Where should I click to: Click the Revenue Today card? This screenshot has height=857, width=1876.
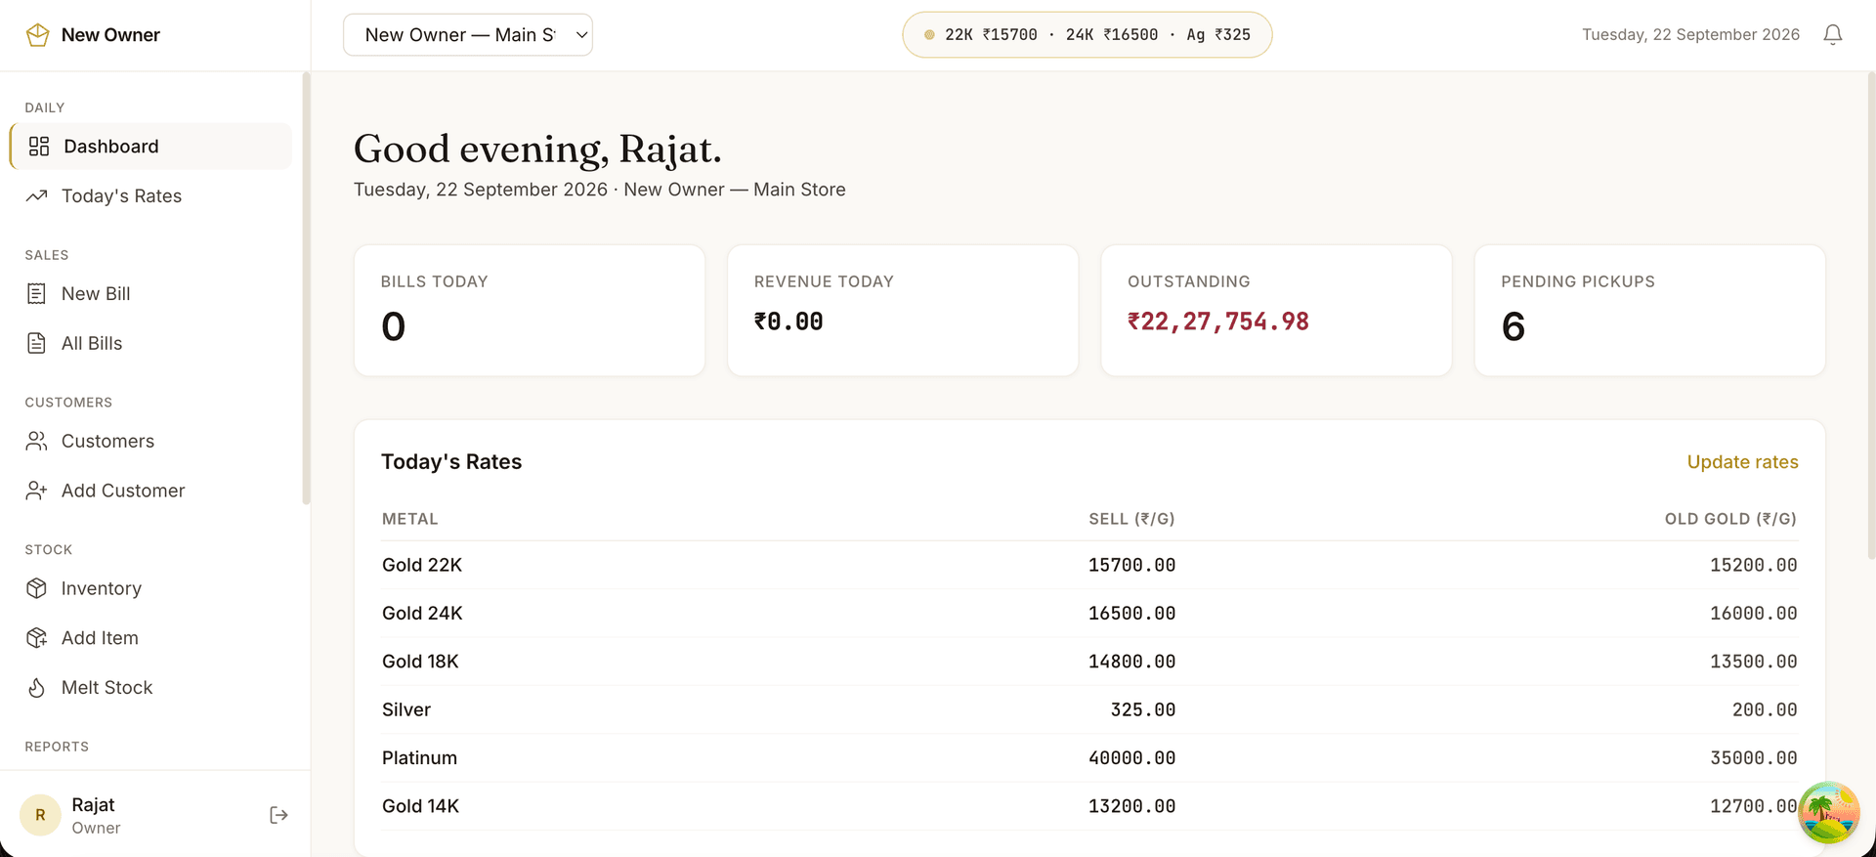click(x=903, y=311)
